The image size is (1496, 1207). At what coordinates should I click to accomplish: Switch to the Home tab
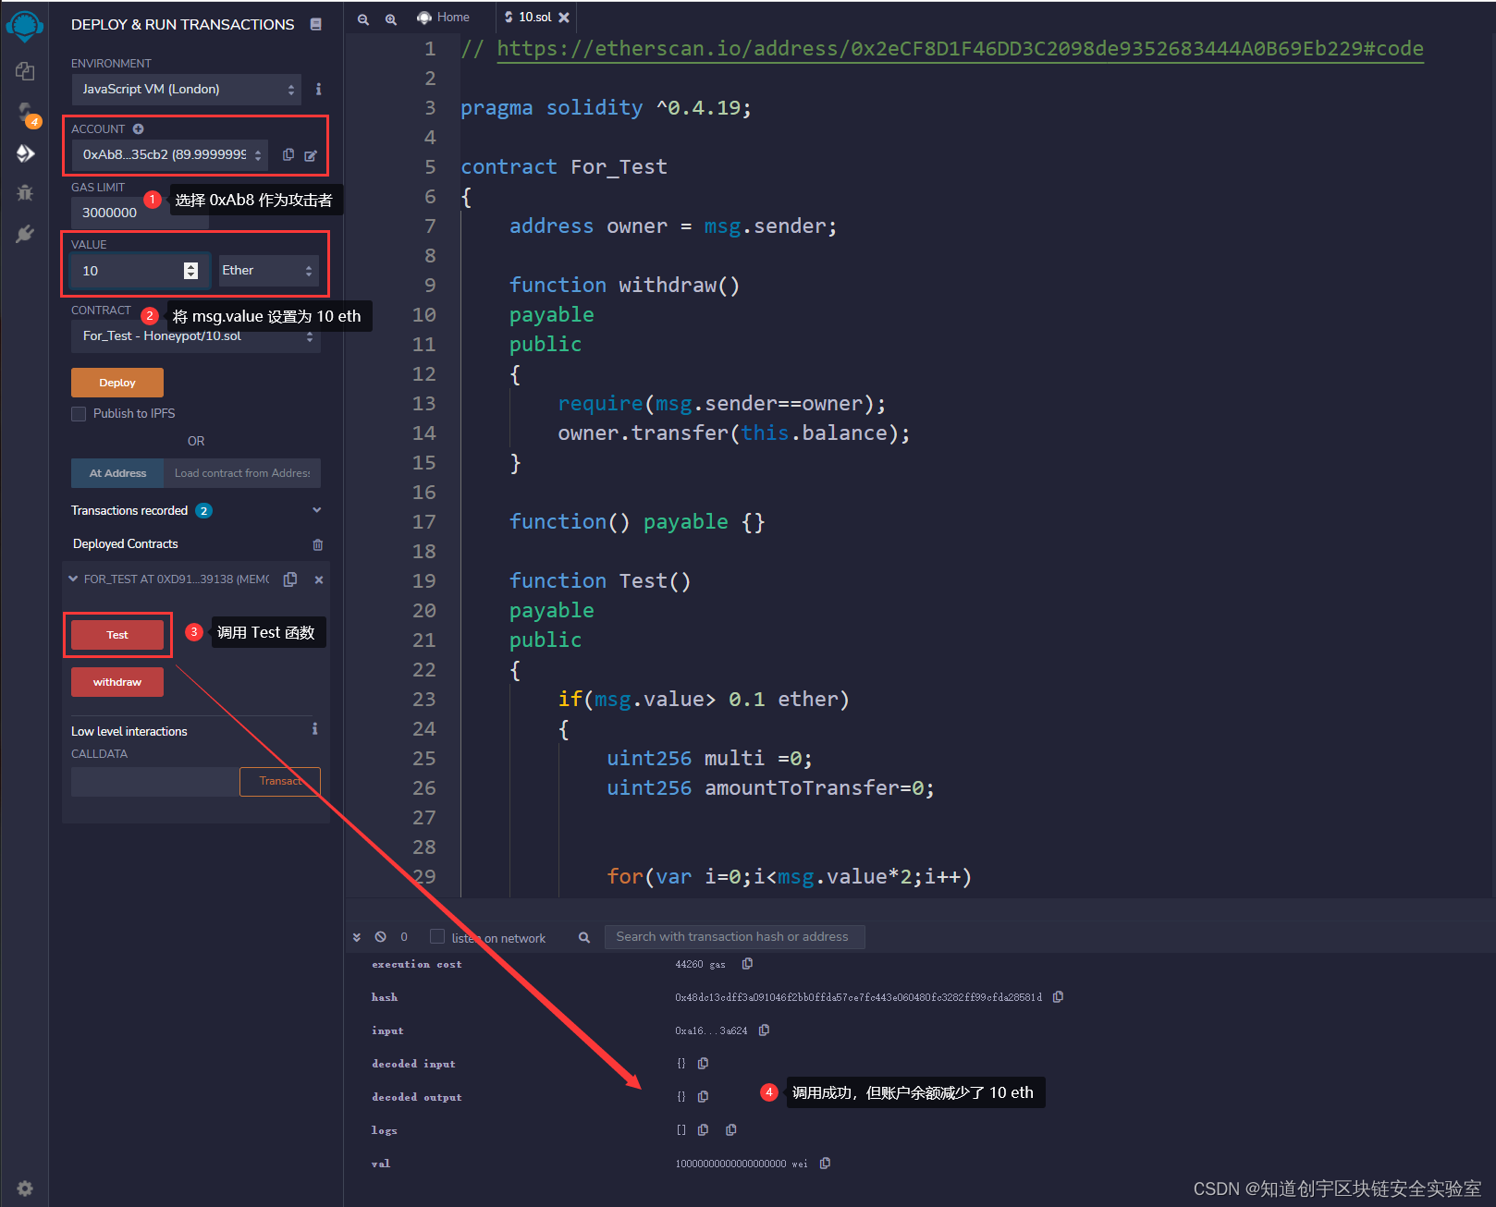point(444,18)
